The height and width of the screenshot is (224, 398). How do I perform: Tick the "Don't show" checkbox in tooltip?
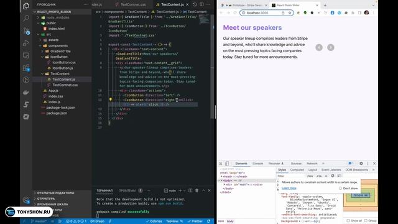340,188
